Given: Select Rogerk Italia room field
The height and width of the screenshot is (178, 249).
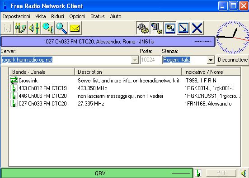Looking at the screenshot, I should (x=188, y=60).
